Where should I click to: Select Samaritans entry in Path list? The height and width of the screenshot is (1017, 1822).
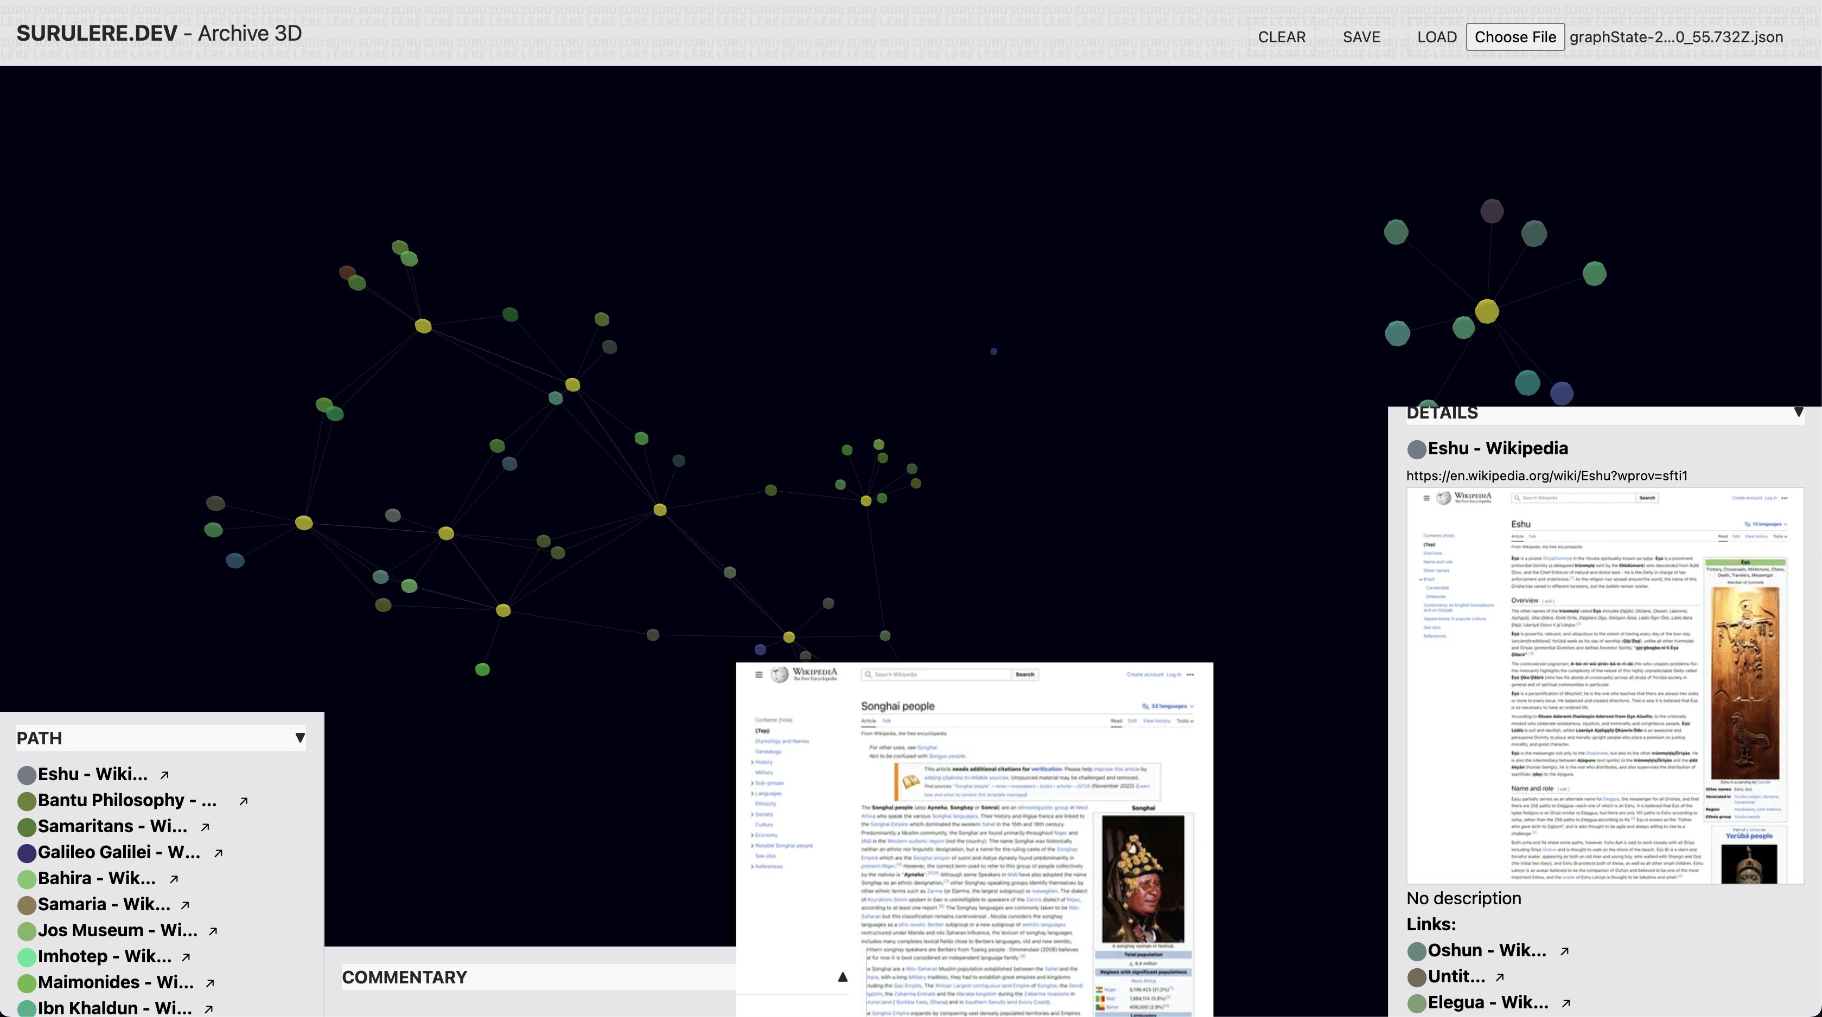(x=112, y=826)
